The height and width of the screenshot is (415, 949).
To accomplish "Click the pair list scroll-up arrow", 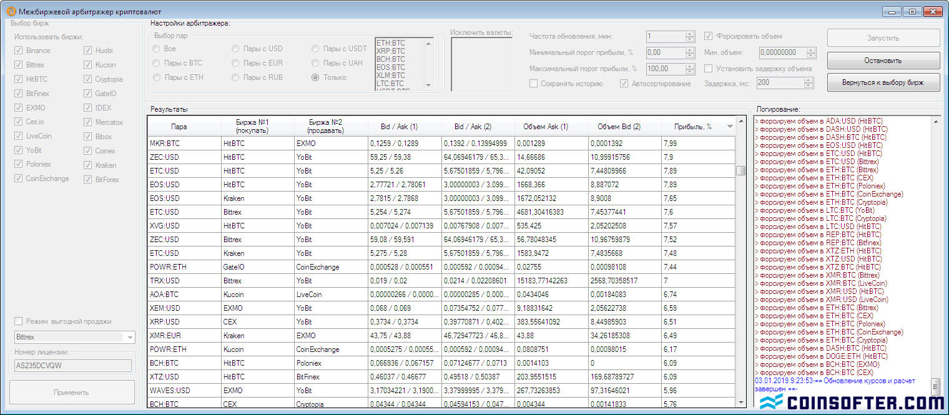I will (428, 42).
